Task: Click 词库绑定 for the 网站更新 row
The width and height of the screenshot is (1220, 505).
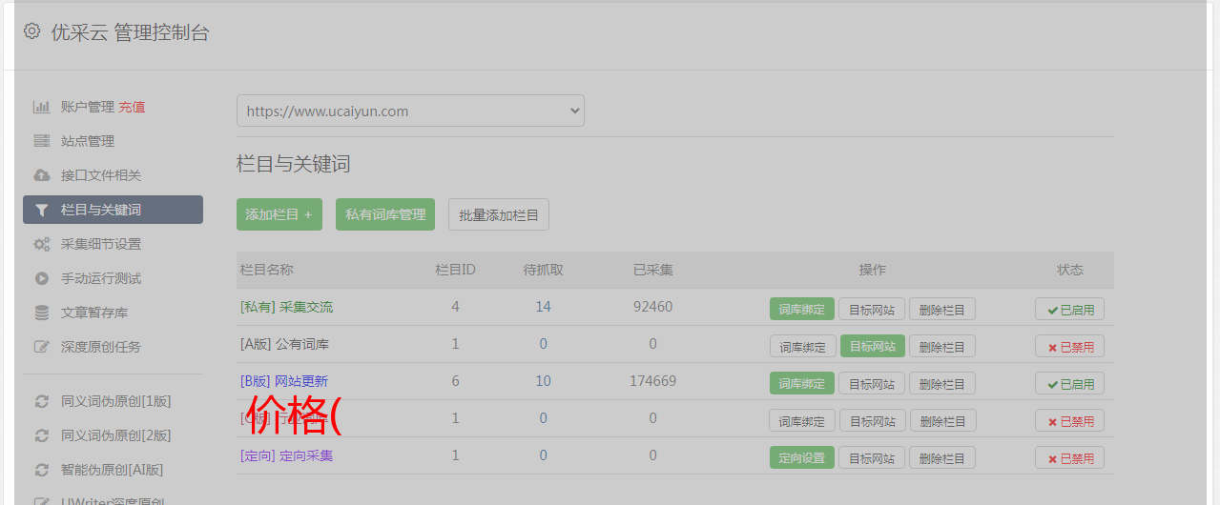Action: click(x=802, y=383)
